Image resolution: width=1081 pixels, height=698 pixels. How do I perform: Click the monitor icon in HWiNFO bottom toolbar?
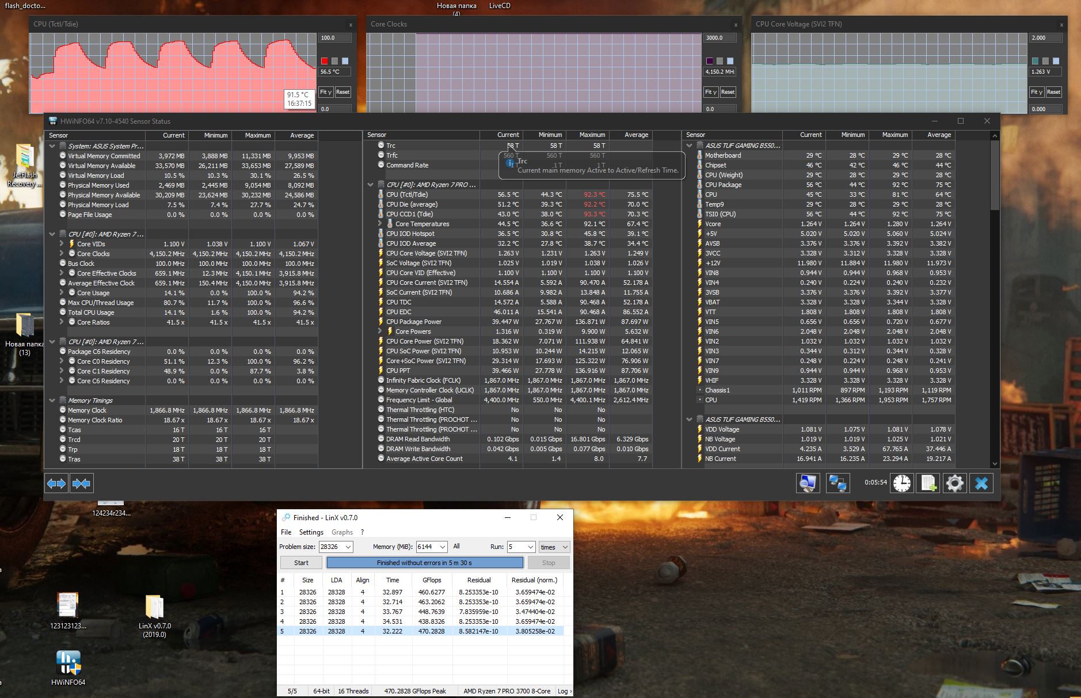pyautogui.click(x=808, y=483)
